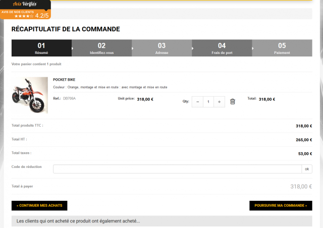Remove Pocket Bike with trash icon

point(232,101)
